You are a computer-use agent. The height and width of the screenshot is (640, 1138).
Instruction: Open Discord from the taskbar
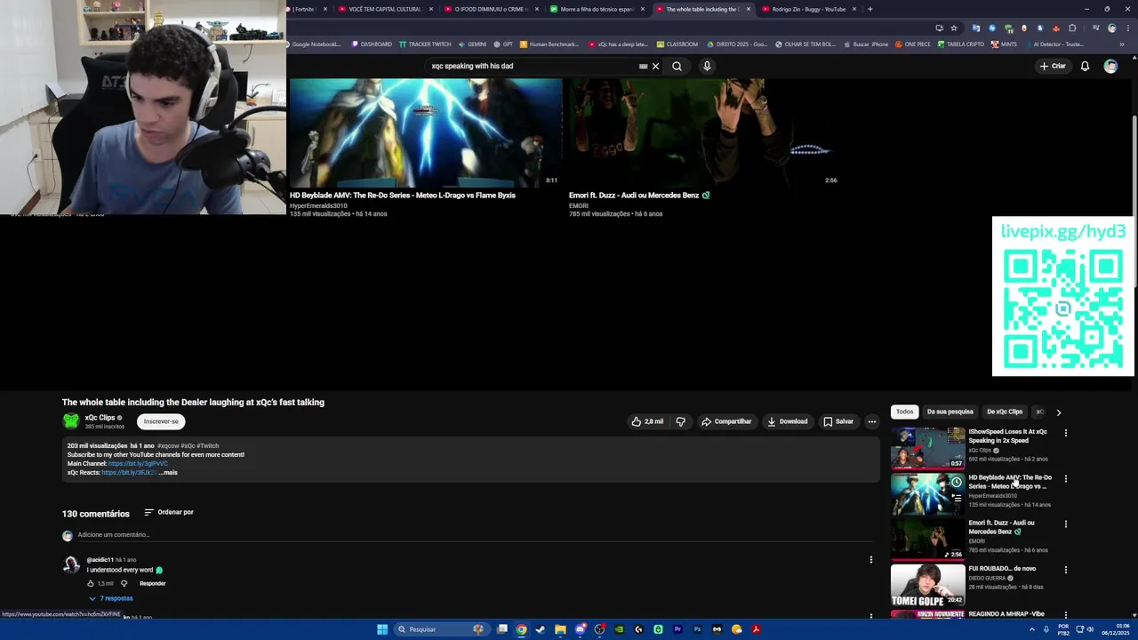click(x=580, y=629)
